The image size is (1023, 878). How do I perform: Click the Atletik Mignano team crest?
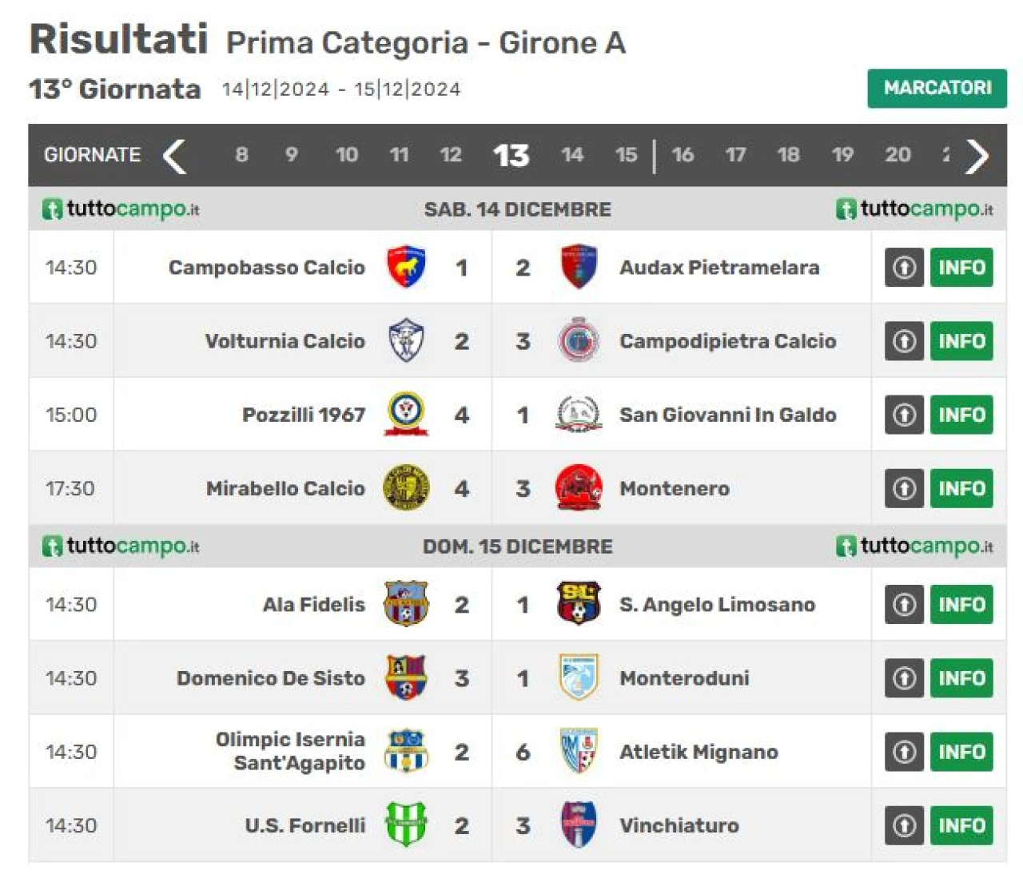click(x=579, y=751)
